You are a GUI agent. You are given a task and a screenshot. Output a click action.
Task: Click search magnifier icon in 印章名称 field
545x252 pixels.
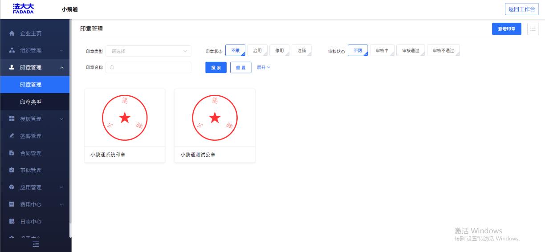tap(112, 68)
